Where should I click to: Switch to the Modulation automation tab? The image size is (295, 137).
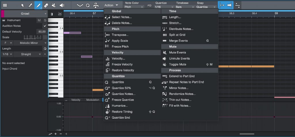[x=92, y=100]
